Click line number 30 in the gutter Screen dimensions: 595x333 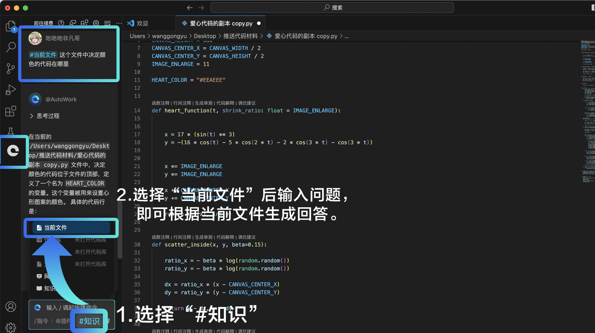[x=137, y=245]
